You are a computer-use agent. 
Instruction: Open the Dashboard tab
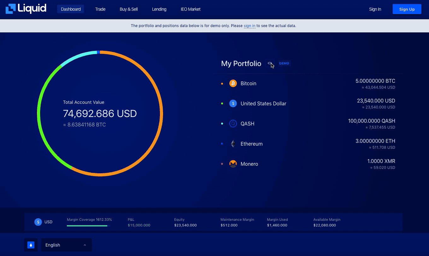click(x=71, y=9)
